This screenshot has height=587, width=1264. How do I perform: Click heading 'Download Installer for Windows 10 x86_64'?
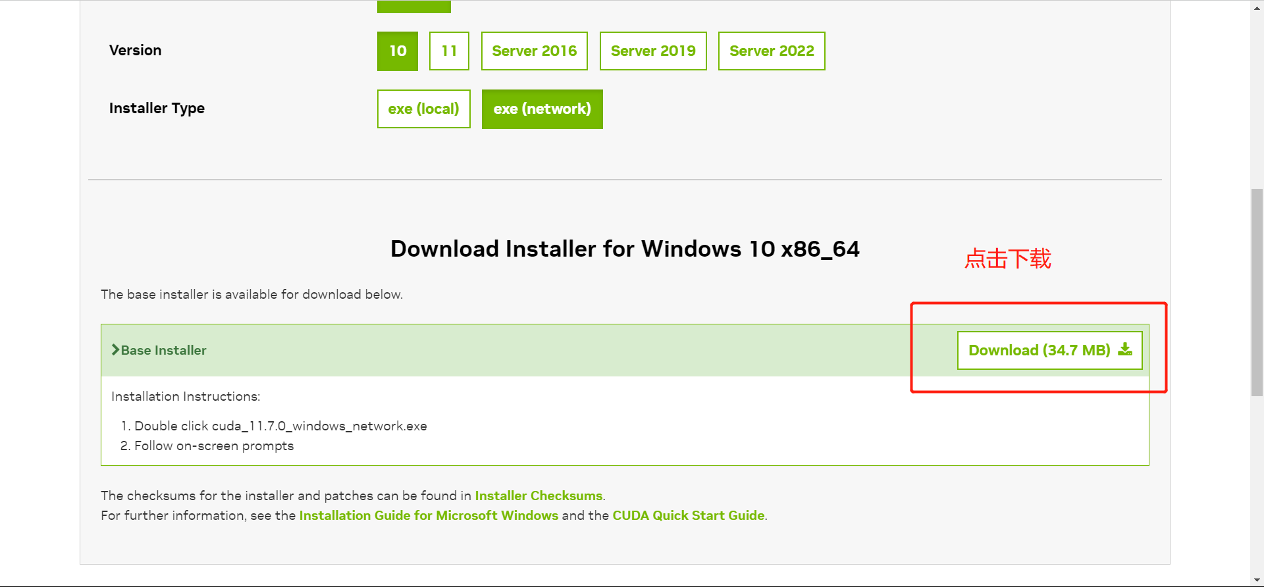[x=625, y=249]
